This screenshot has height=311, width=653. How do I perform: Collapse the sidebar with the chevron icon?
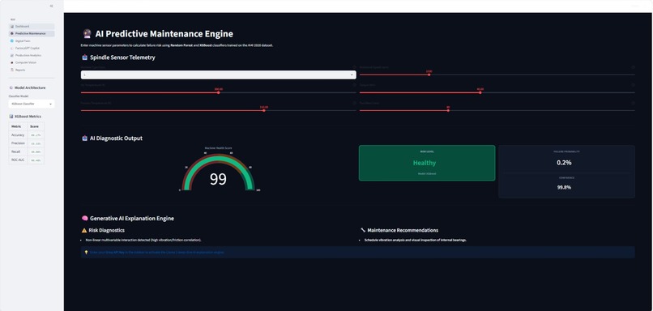coord(51,6)
